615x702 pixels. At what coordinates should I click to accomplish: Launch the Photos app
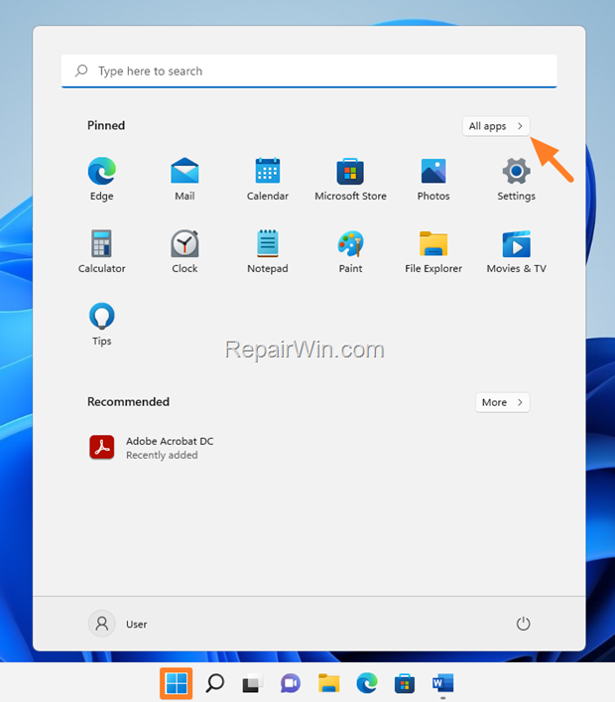pyautogui.click(x=433, y=179)
